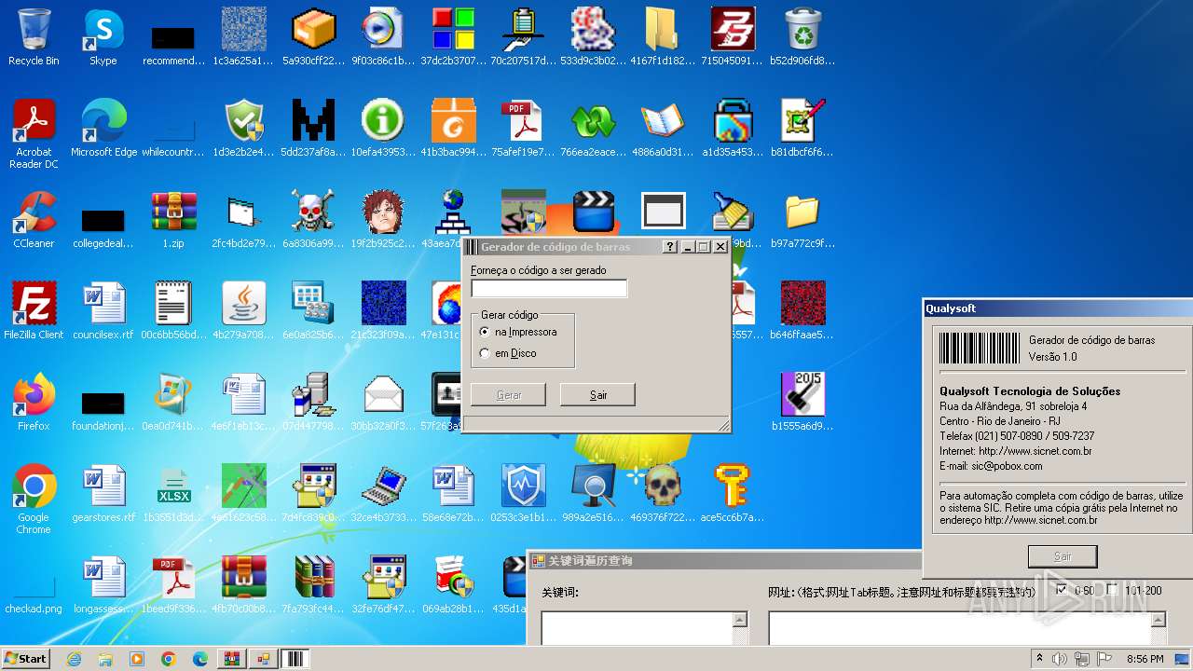This screenshot has height=671, width=1193.
Task: Select the 766ea2eace green arrows icon
Action: pyautogui.click(x=593, y=129)
